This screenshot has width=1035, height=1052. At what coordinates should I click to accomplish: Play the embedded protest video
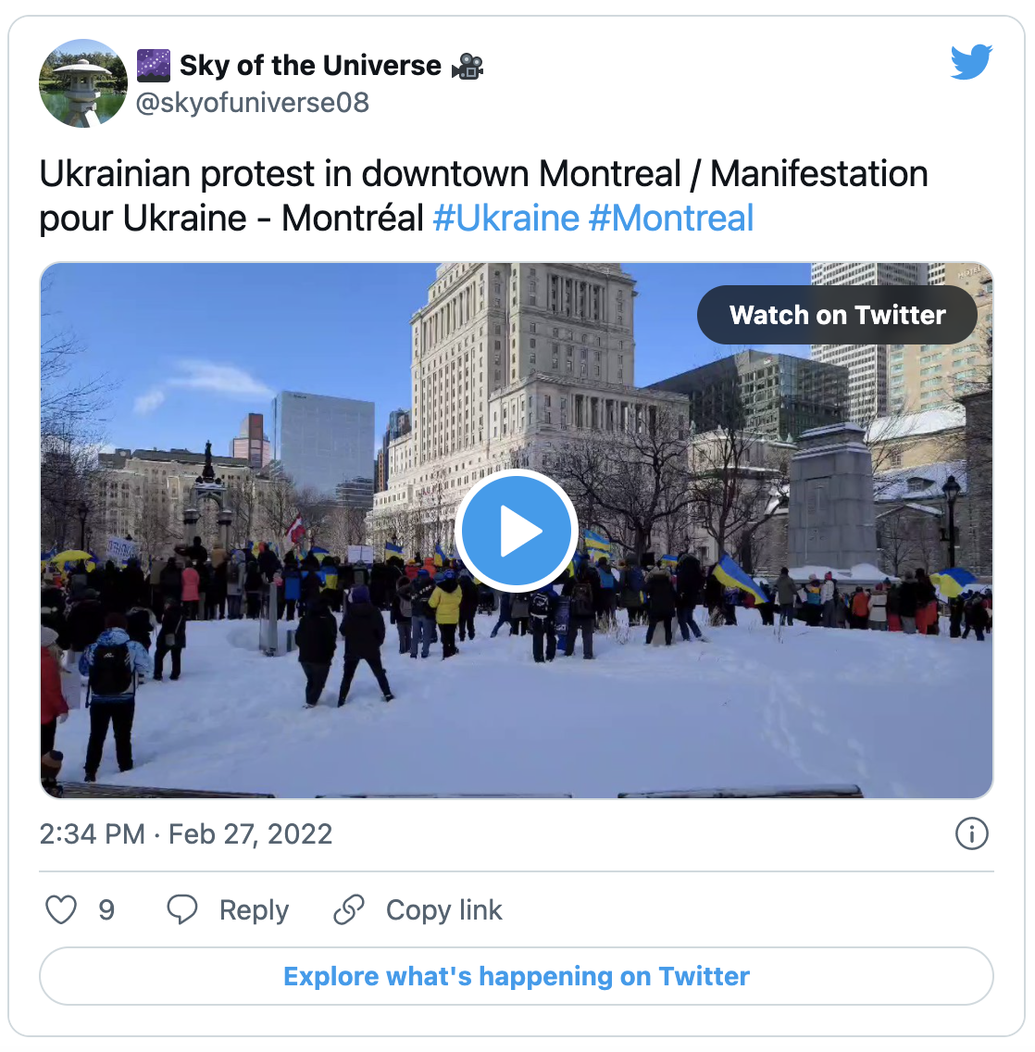[x=517, y=531]
